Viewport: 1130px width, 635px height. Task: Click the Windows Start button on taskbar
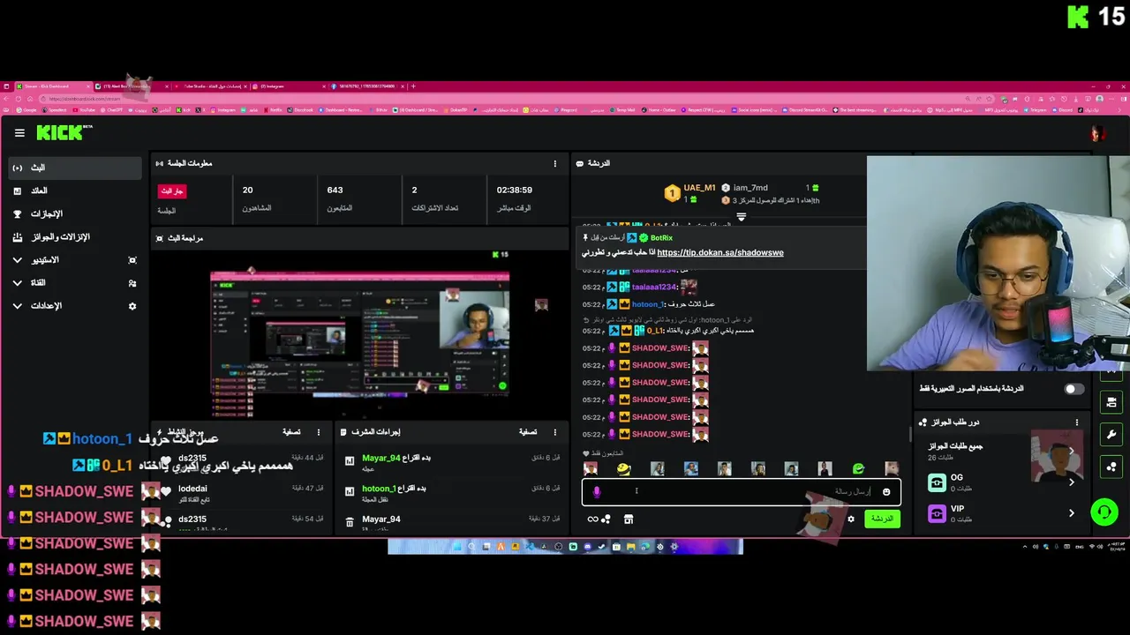457,547
